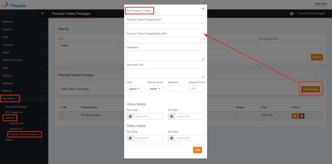332x164 pixels.
Task: Click the orange Add button in dialog
Action: 197,150
